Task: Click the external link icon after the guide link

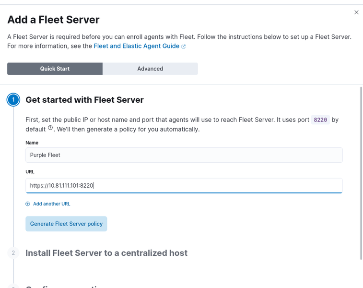Action: point(184,47)
